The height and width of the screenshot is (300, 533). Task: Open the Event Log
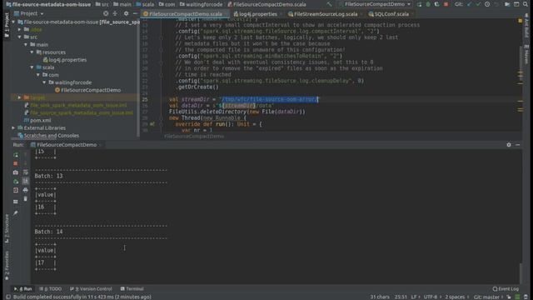click(506, 289)
